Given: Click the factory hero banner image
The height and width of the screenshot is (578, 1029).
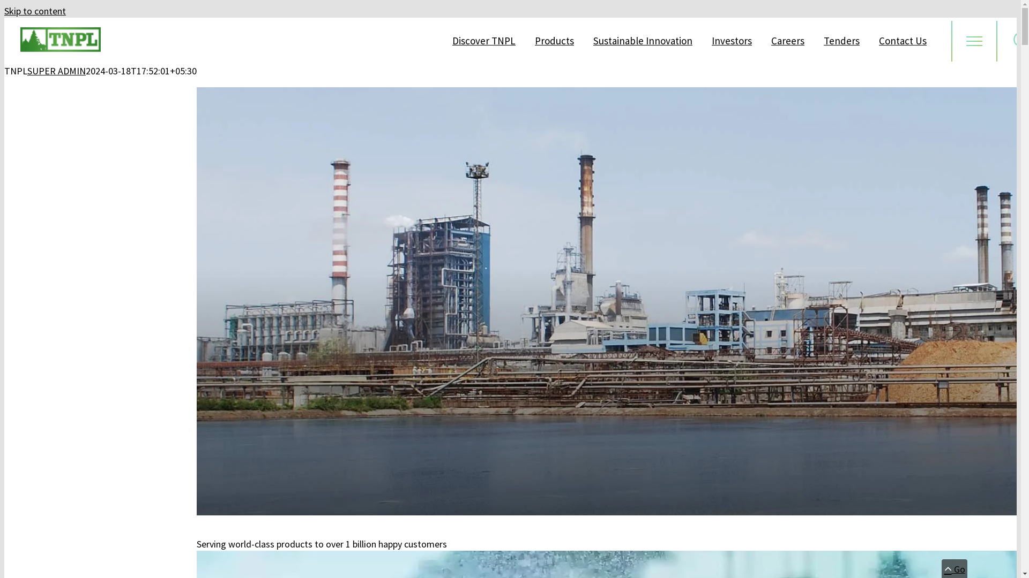Looking at the screenshot, I should 606,301.
